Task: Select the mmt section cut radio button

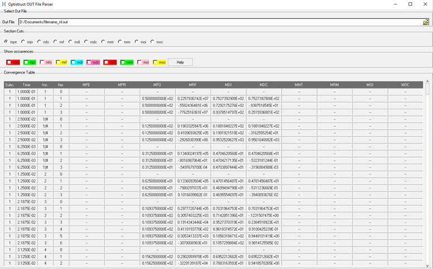Action: tap(104, 42)
